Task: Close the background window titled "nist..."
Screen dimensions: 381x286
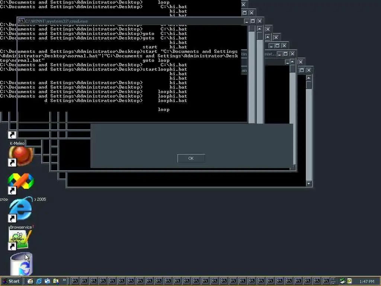Action: point(292,54)
